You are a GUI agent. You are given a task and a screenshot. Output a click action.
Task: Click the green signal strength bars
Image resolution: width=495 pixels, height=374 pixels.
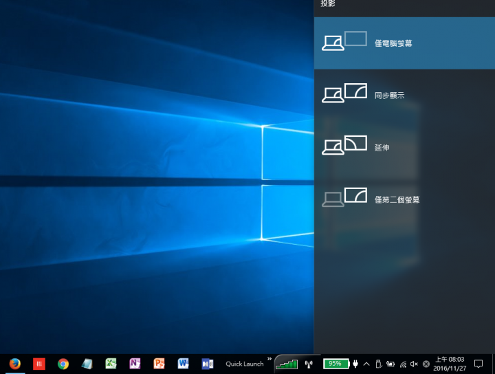(287, 364)
